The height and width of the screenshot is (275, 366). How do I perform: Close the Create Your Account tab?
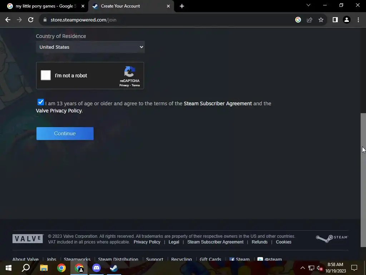click(168, 6)
